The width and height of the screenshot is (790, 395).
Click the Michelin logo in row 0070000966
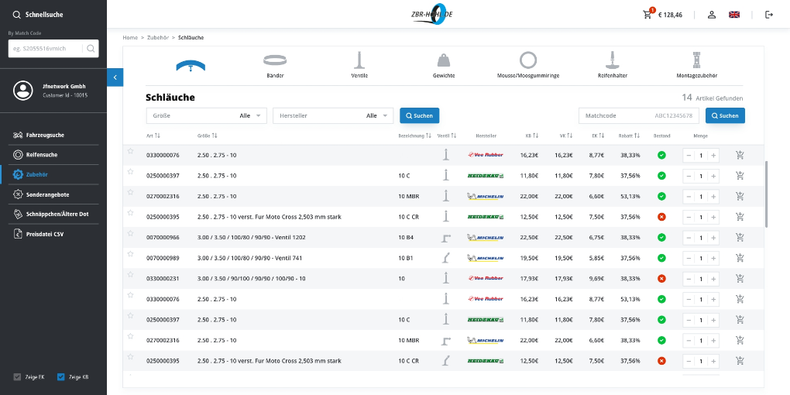[x=485, y=237]
